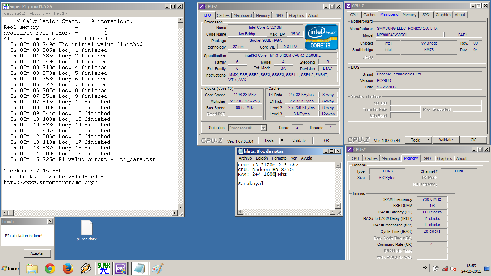Open Help(H) menu in Super PI
The width and height of the screenshot is (491, 276).
[x=60, y=13]
